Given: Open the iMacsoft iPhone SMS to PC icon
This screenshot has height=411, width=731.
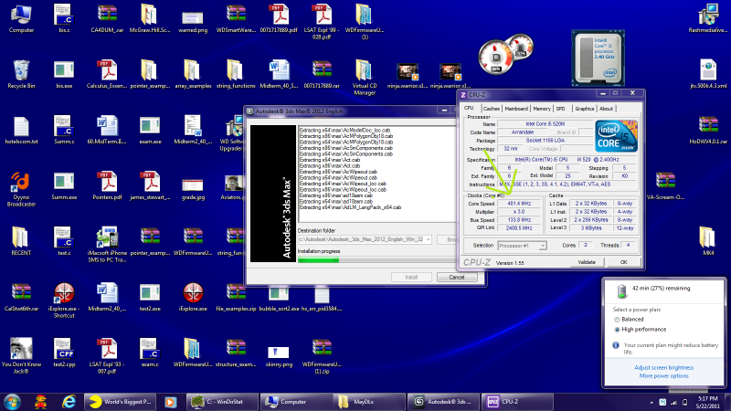Looking at the screenshot, I should coord(107,245).
